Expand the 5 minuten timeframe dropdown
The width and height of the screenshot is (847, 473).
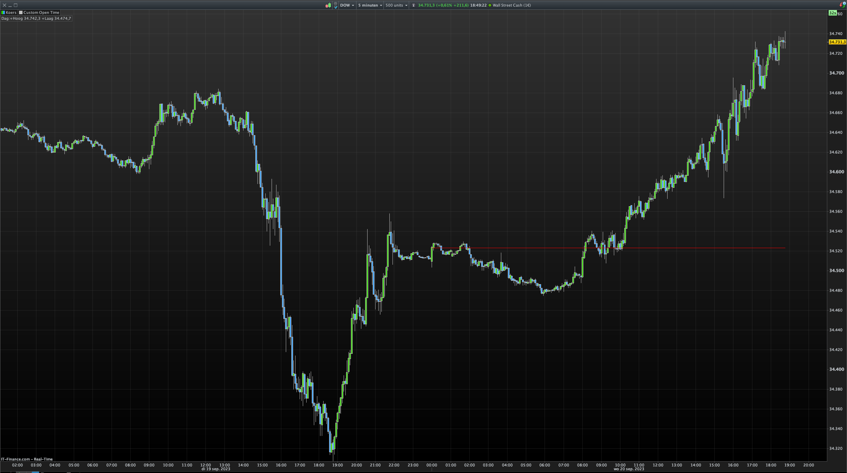[370, 5]
